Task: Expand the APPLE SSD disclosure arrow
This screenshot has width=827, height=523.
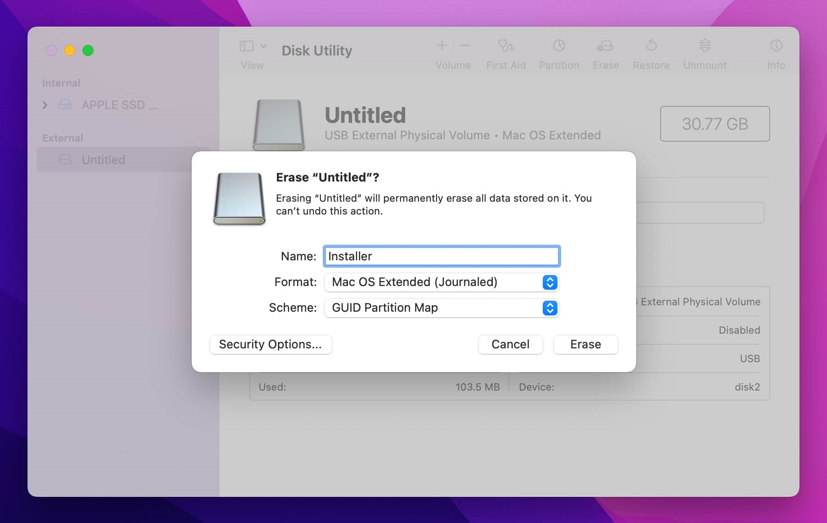Action: [45, 105]
